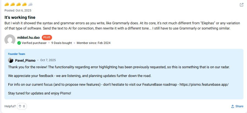Open review in new window icon
Image resolution: width=247 pixels, height=113 pixels.
pyautogui.click(x=241, y=5)
